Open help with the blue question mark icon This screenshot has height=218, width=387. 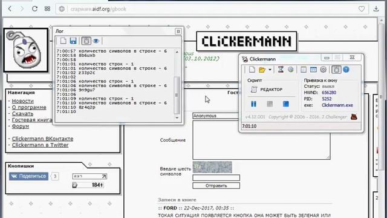pyautogui.click(x=346, y=70)
